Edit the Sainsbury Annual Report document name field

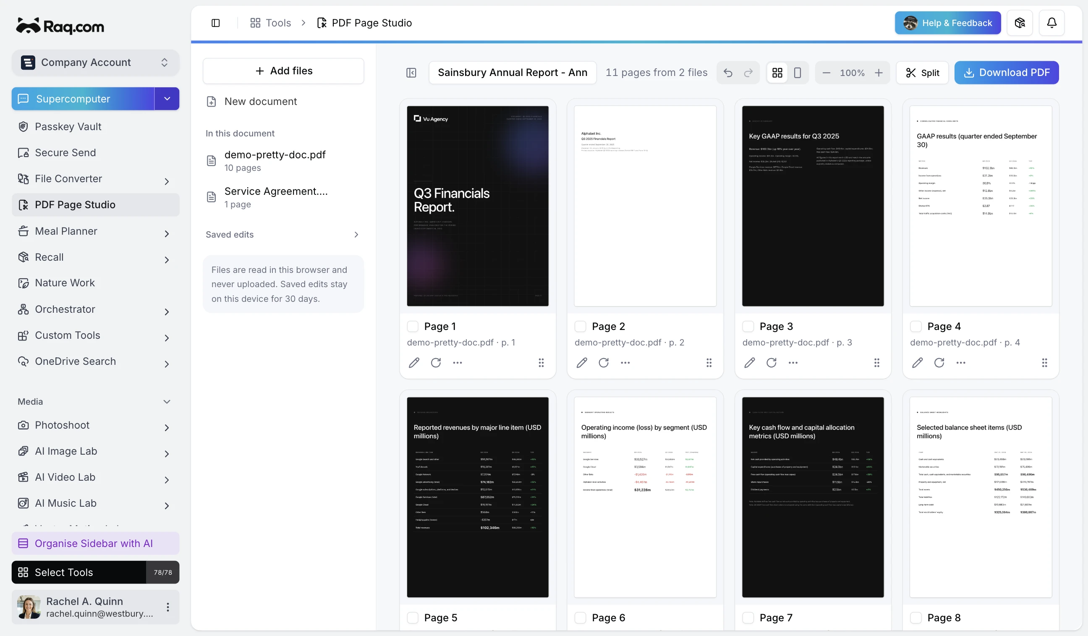[513, 73]
